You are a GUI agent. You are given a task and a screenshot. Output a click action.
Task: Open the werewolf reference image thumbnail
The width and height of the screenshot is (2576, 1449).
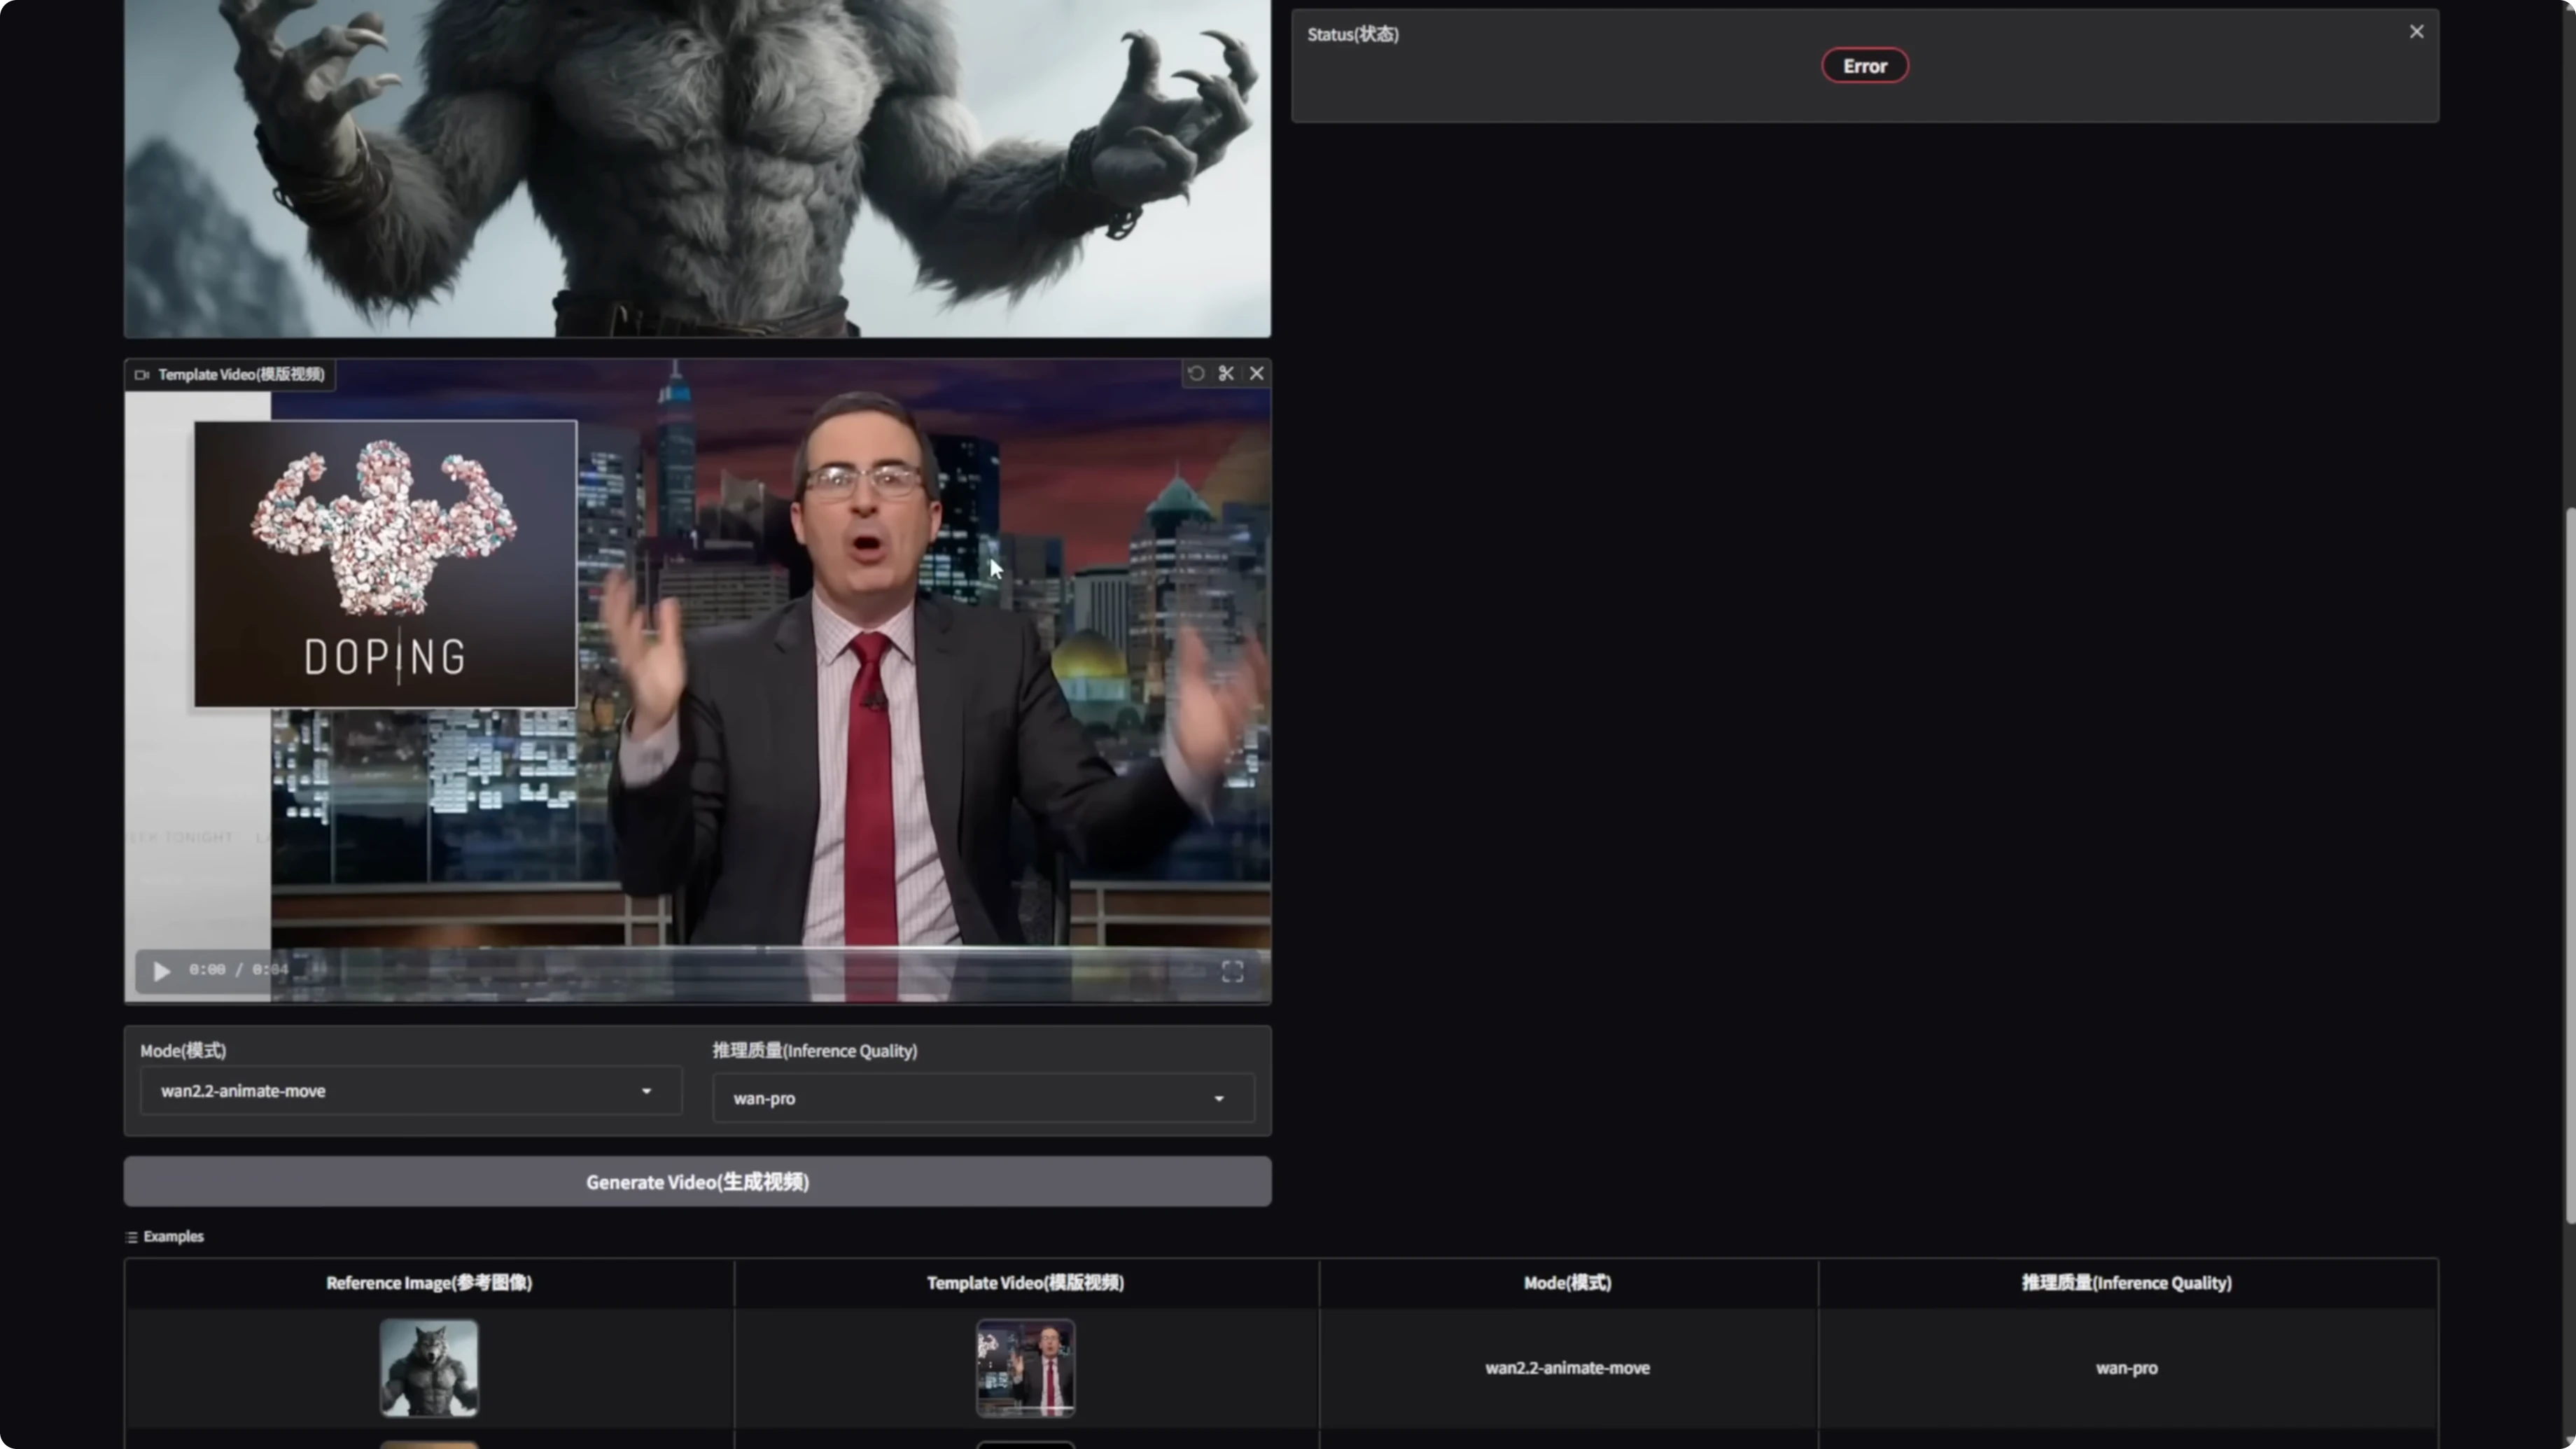pyautogui.click(x=428, y=1367)
